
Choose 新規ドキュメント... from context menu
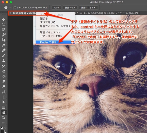(x=55, y=32)
